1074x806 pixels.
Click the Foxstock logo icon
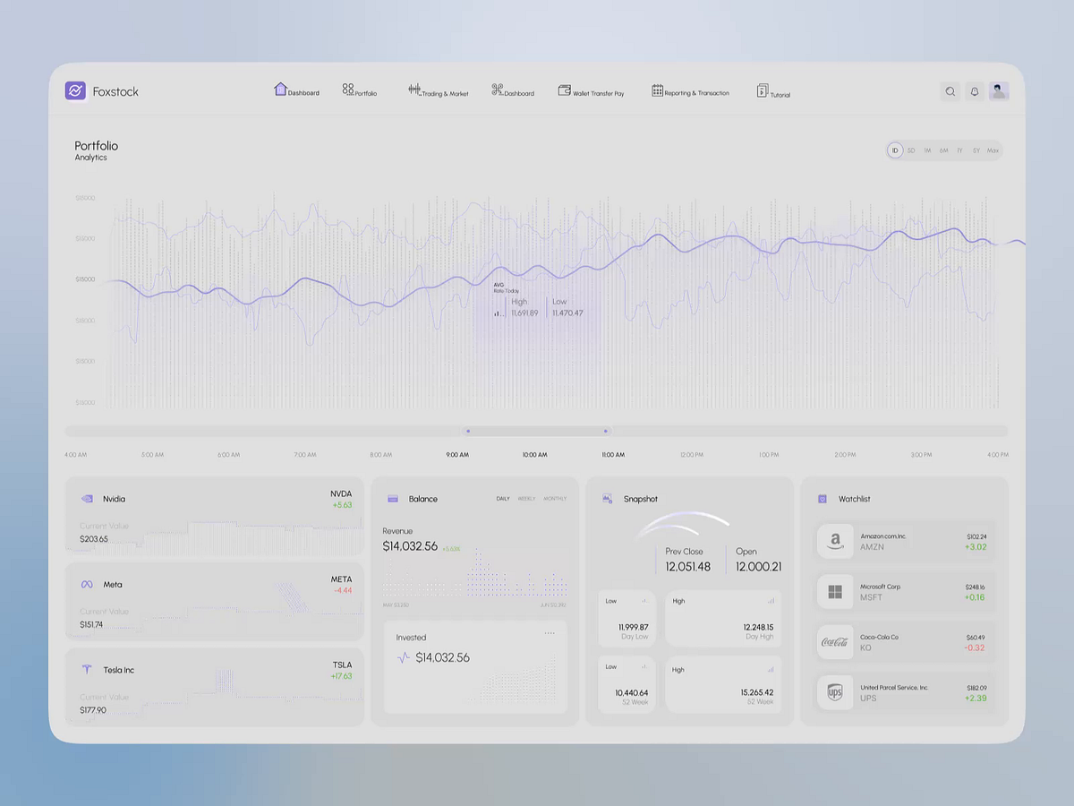pyautogui.click(x=75, y=90)
